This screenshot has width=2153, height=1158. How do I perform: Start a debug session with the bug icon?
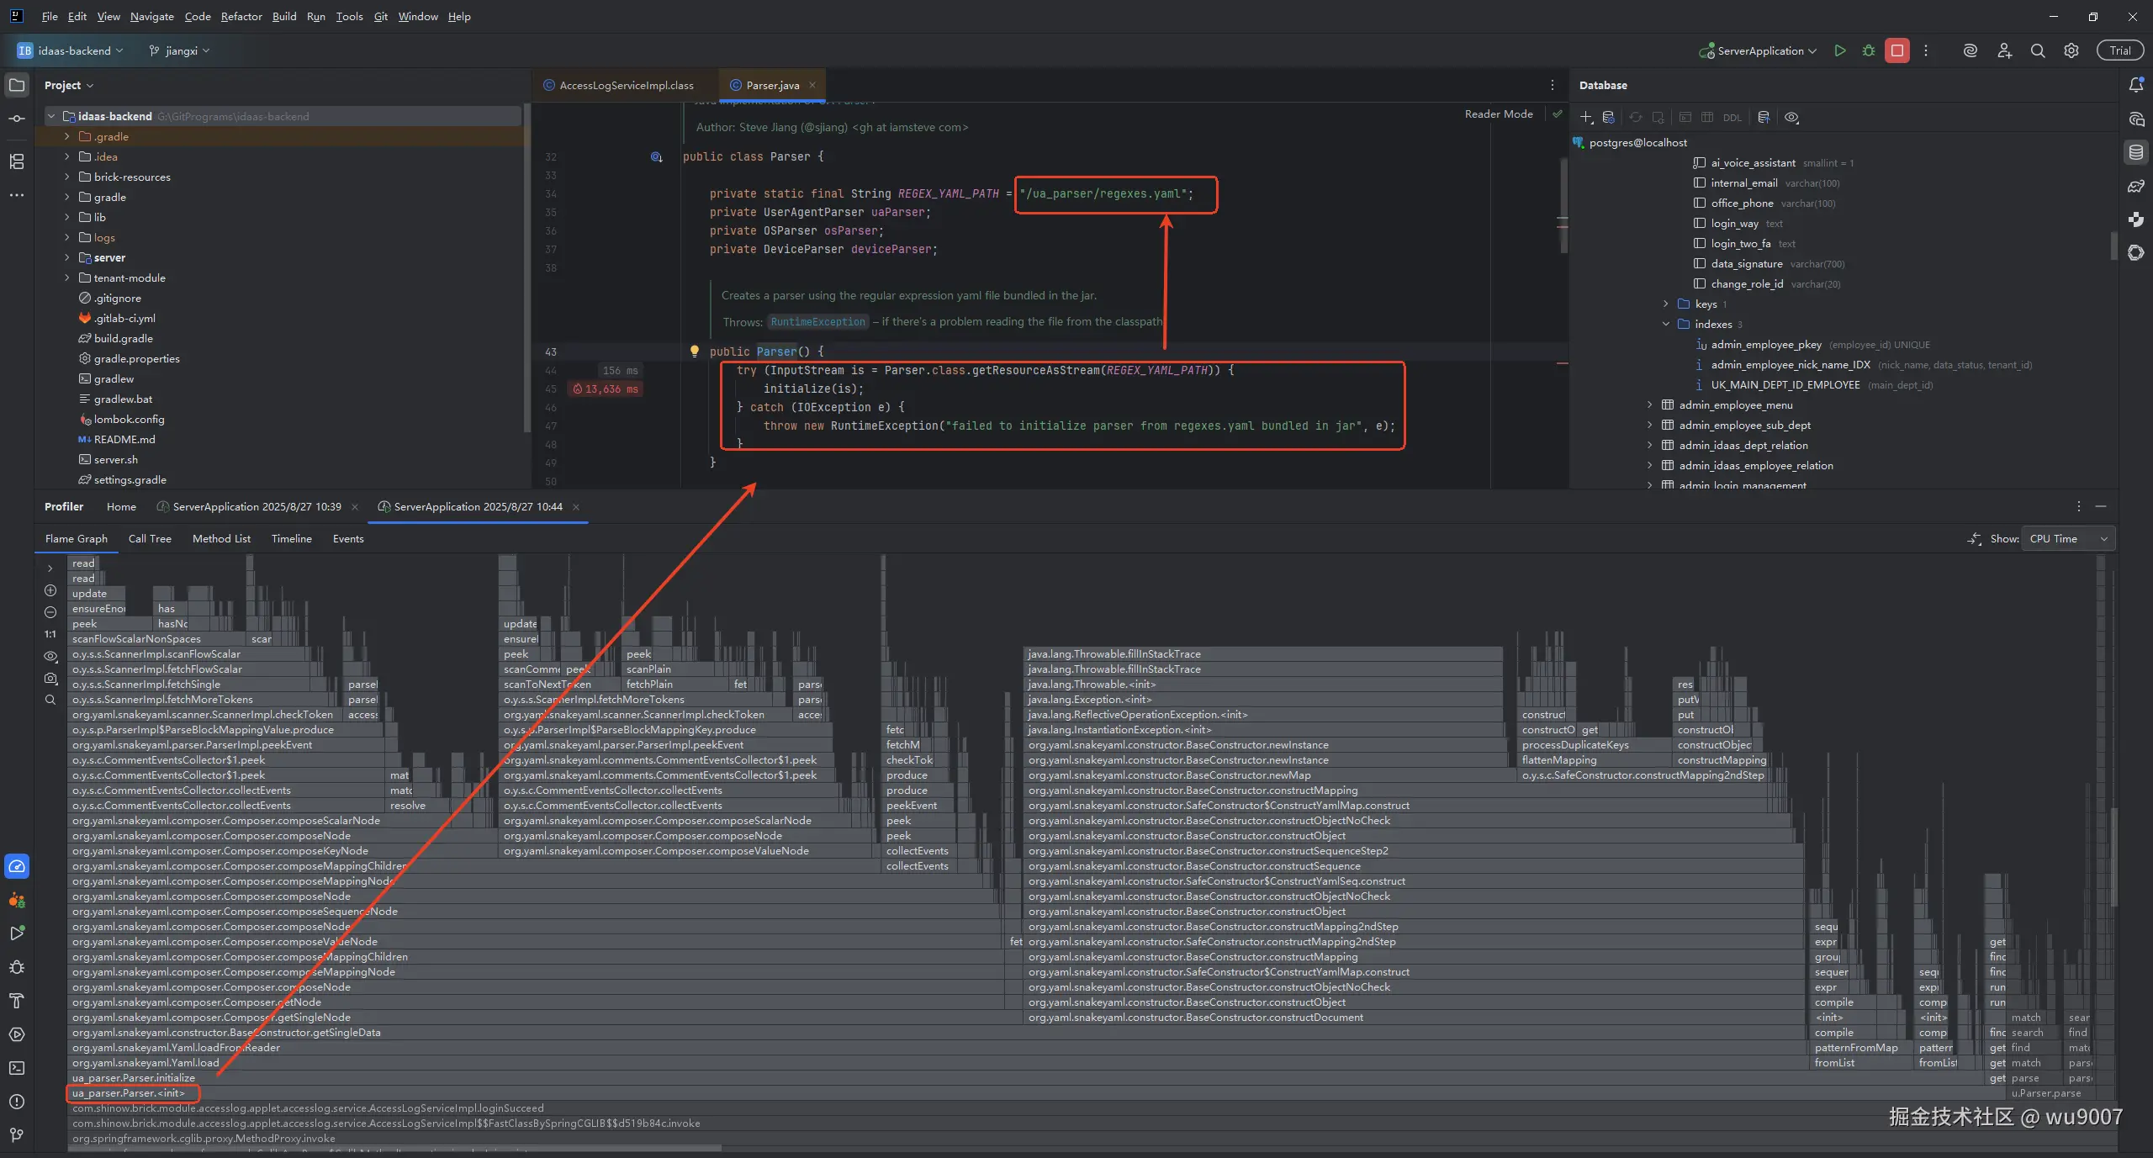(x=1869, y=50)
